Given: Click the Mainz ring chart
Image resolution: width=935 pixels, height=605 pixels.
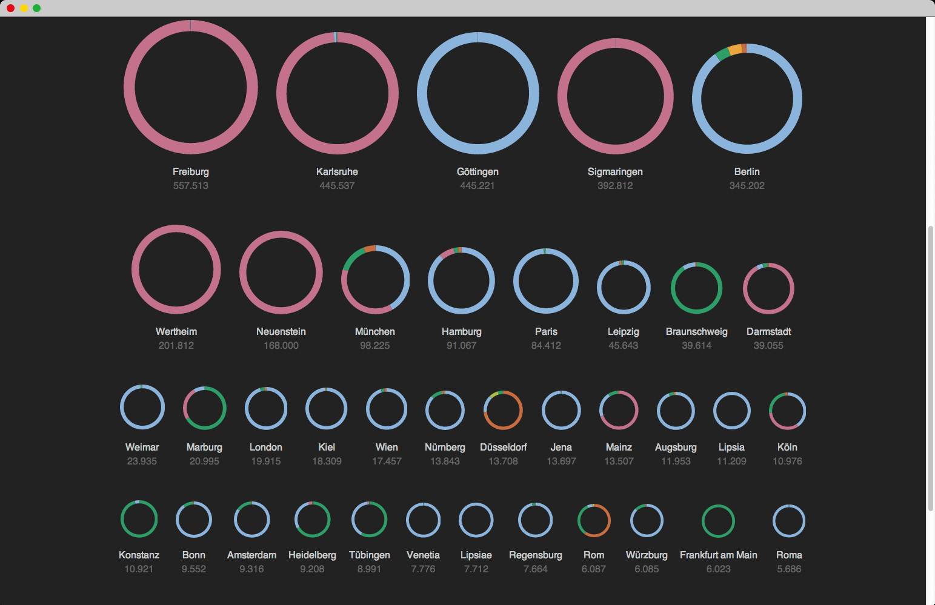Looking at the screenshot, I should click(x=619, y=410).
